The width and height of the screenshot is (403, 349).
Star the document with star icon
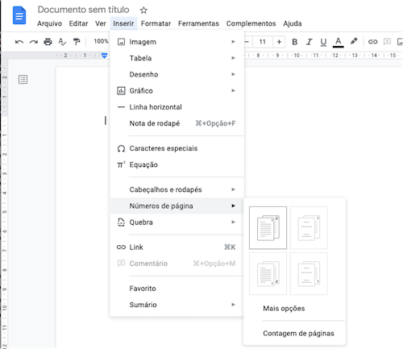coord(143,10)
